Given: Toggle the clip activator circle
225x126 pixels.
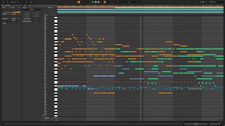Looking at the screenshot, I should [x=2, y=6].
